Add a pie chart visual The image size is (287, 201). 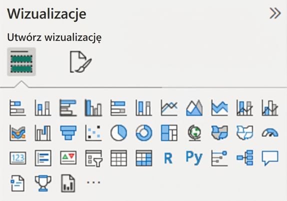[118, 132]
